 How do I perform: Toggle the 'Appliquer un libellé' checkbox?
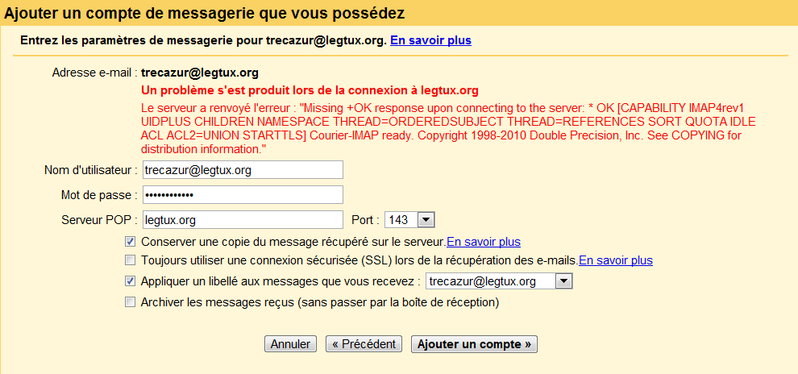click(131, 281)
